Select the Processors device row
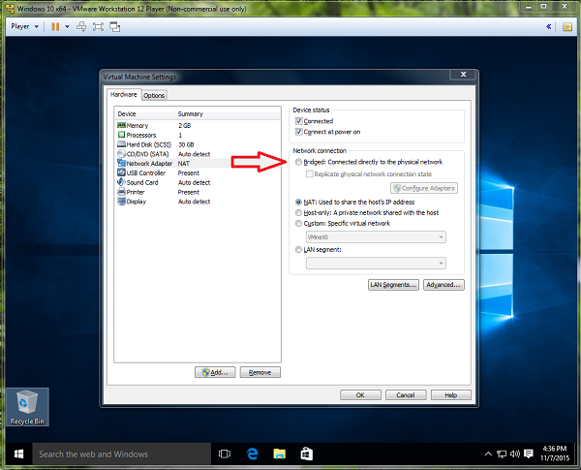 click(198, 135)
